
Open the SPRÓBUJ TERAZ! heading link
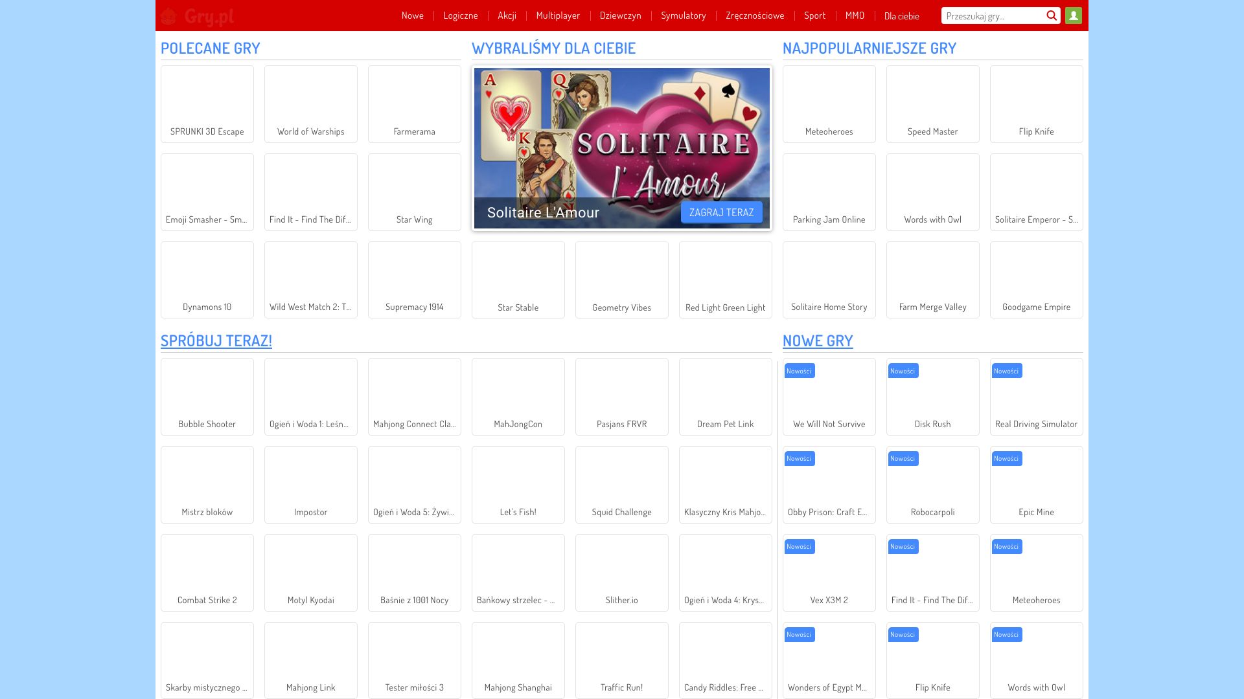tap(216, 340)
